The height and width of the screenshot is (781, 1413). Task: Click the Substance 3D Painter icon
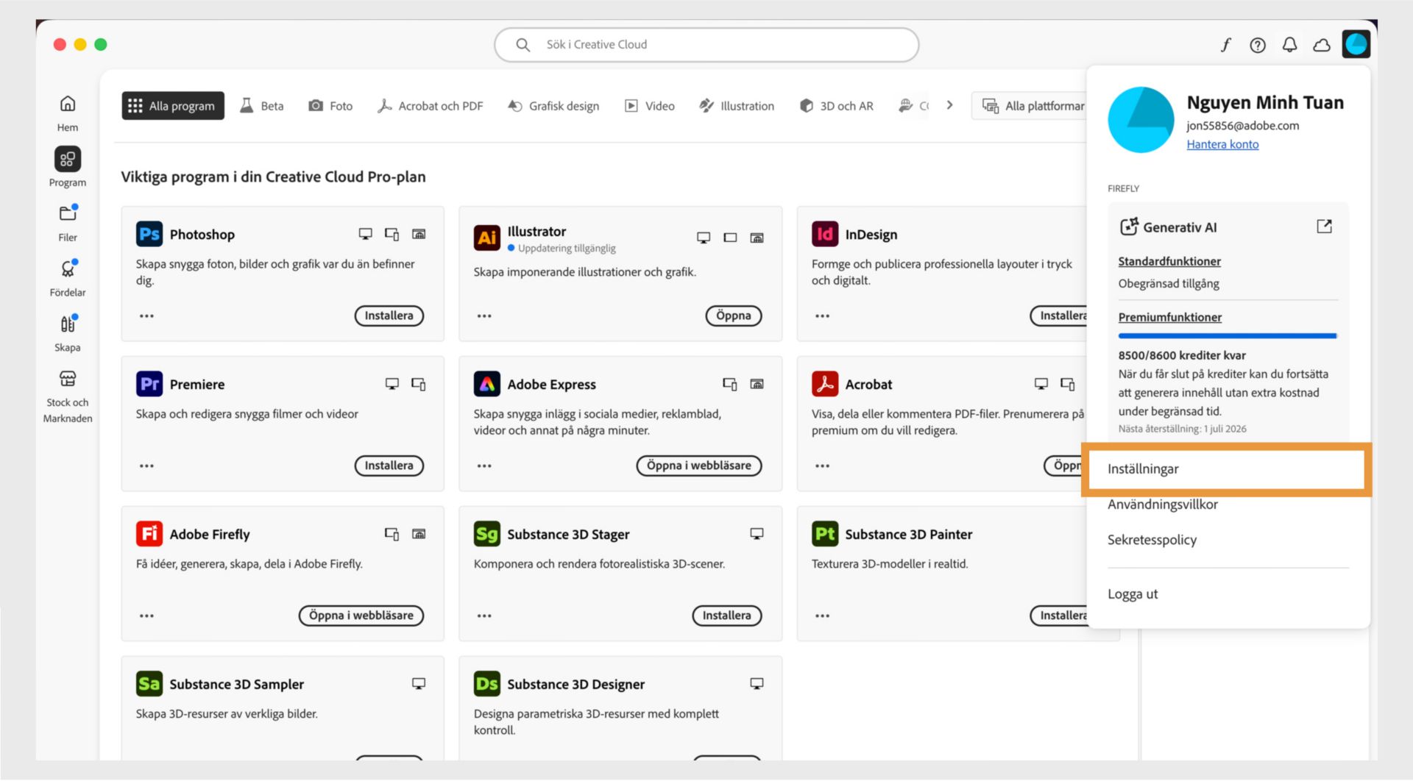coord(825,534)
